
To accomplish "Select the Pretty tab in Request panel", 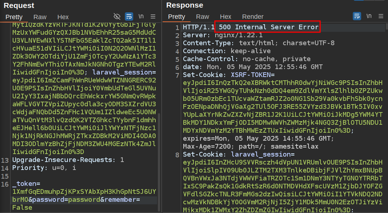I will coord(14,17).
